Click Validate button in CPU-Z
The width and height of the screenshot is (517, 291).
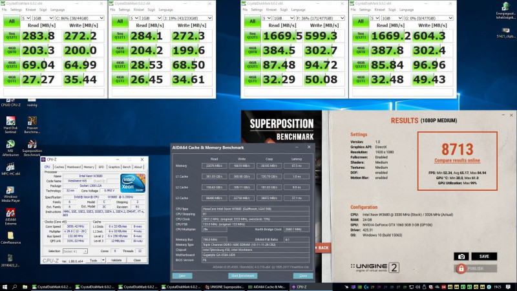116,261
